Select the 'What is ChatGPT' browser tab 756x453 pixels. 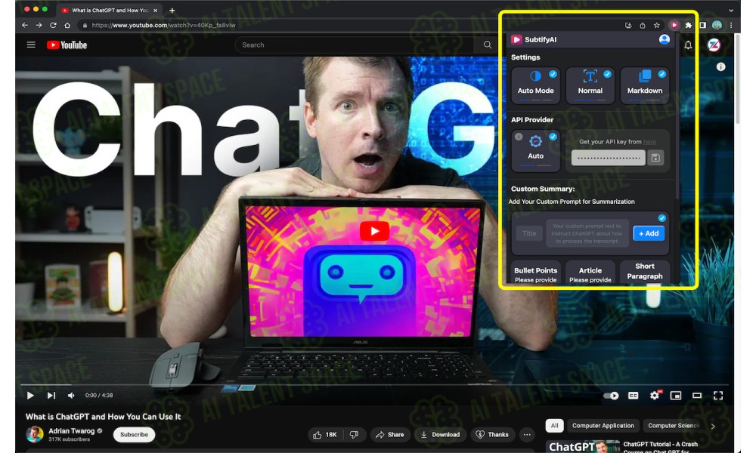pyautogui.click(x=110, y=10)
